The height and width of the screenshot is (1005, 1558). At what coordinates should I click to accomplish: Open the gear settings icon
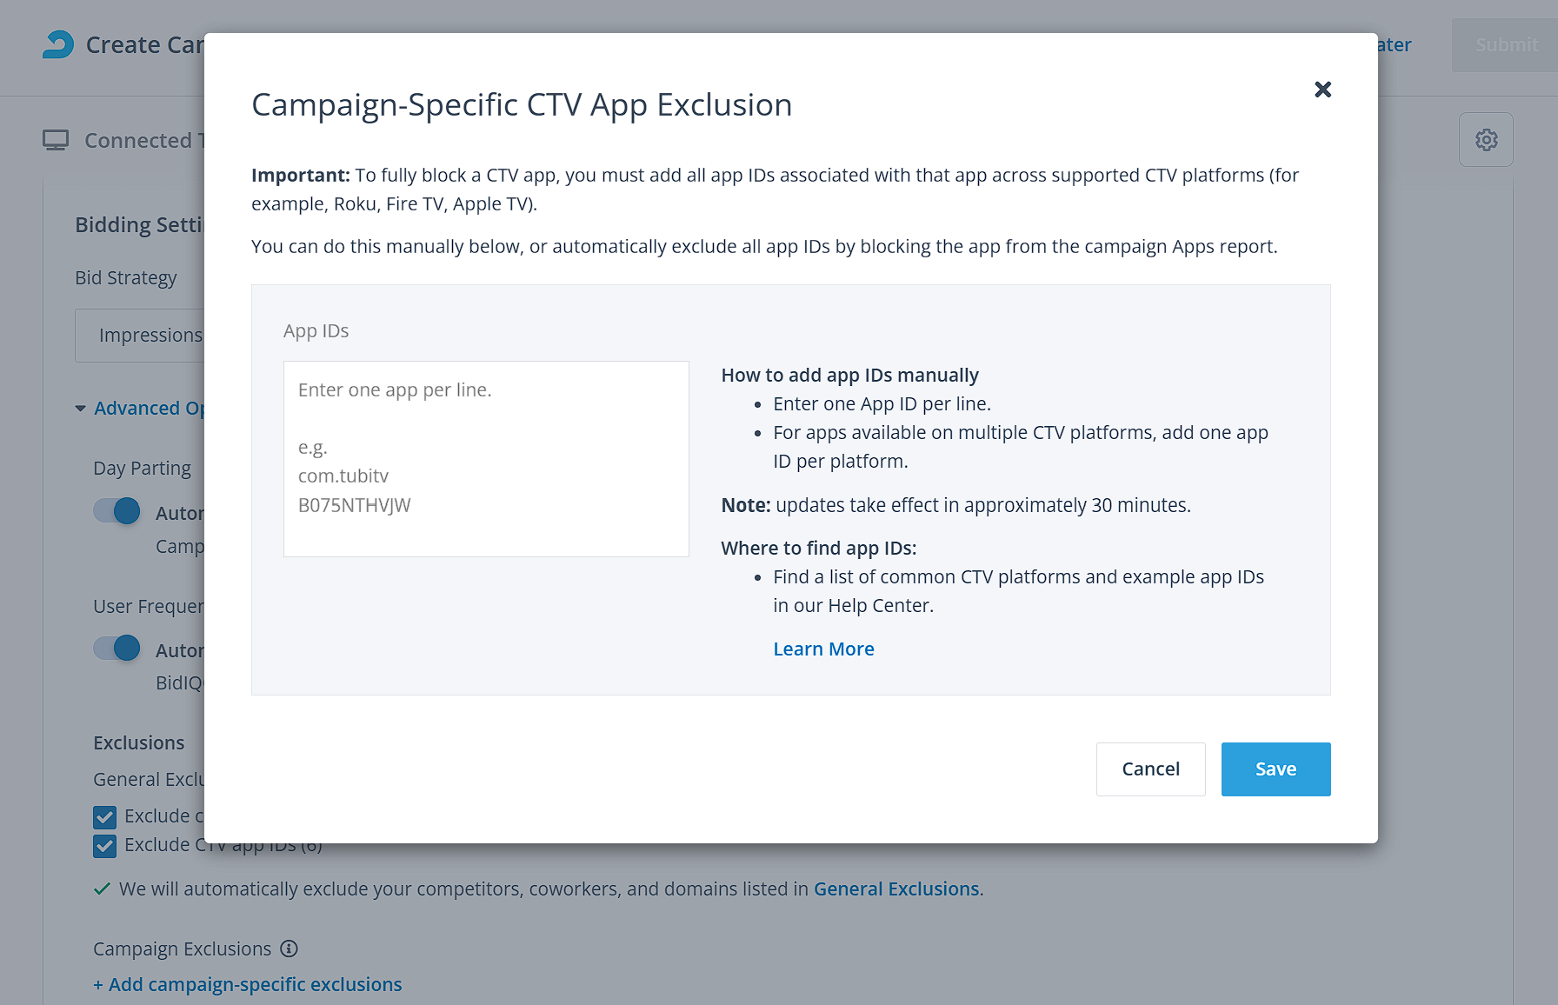(x=1486, y=140)
